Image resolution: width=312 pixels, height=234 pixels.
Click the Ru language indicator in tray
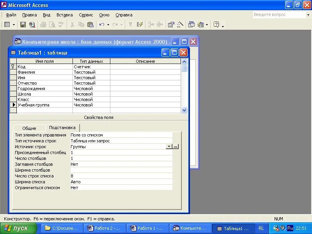[x=290, y=228]
